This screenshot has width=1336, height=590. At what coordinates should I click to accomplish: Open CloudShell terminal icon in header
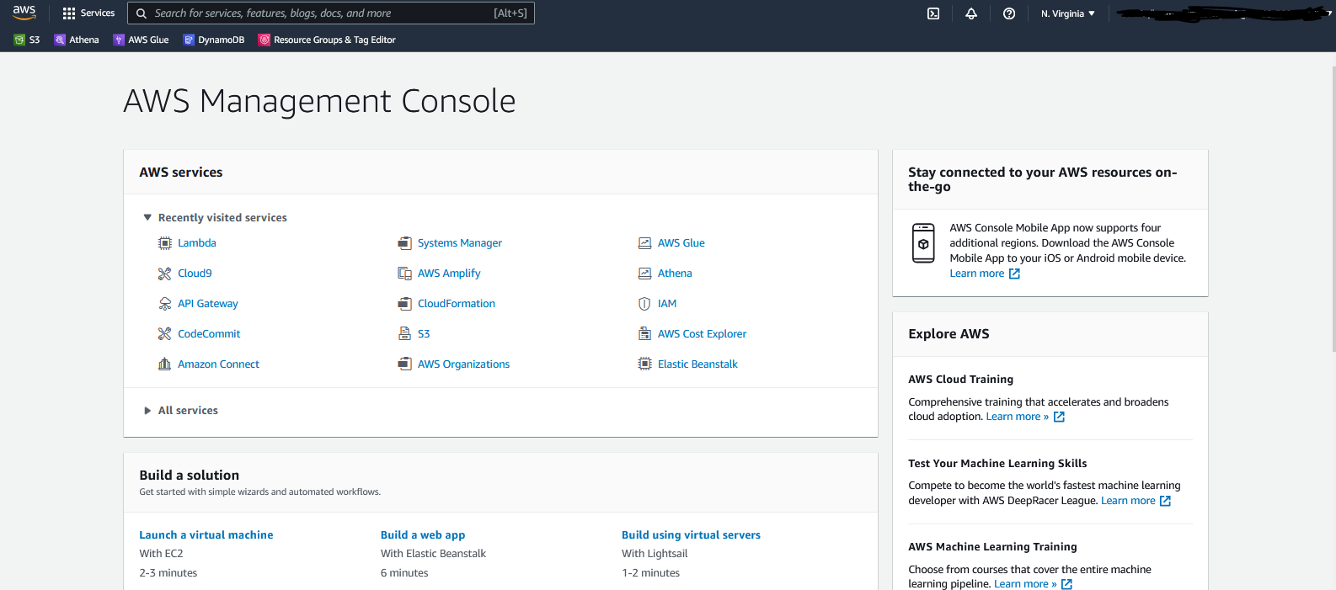933,13
